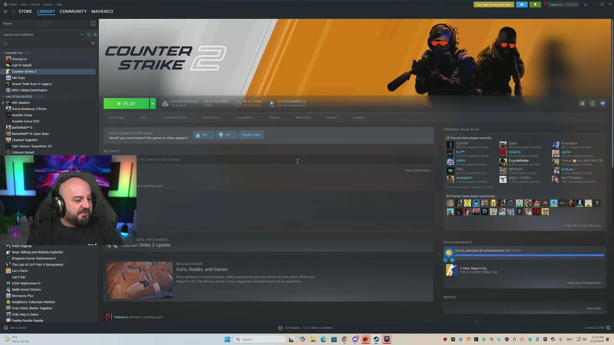Image resolution: width=614 pixels, height=345 pixels.
Task: Click the achievements progress bar
Action: pos(529,255)
